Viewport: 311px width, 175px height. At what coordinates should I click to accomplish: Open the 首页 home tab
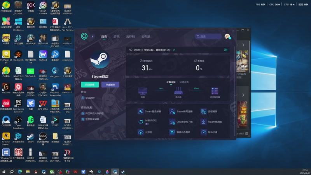104,37
